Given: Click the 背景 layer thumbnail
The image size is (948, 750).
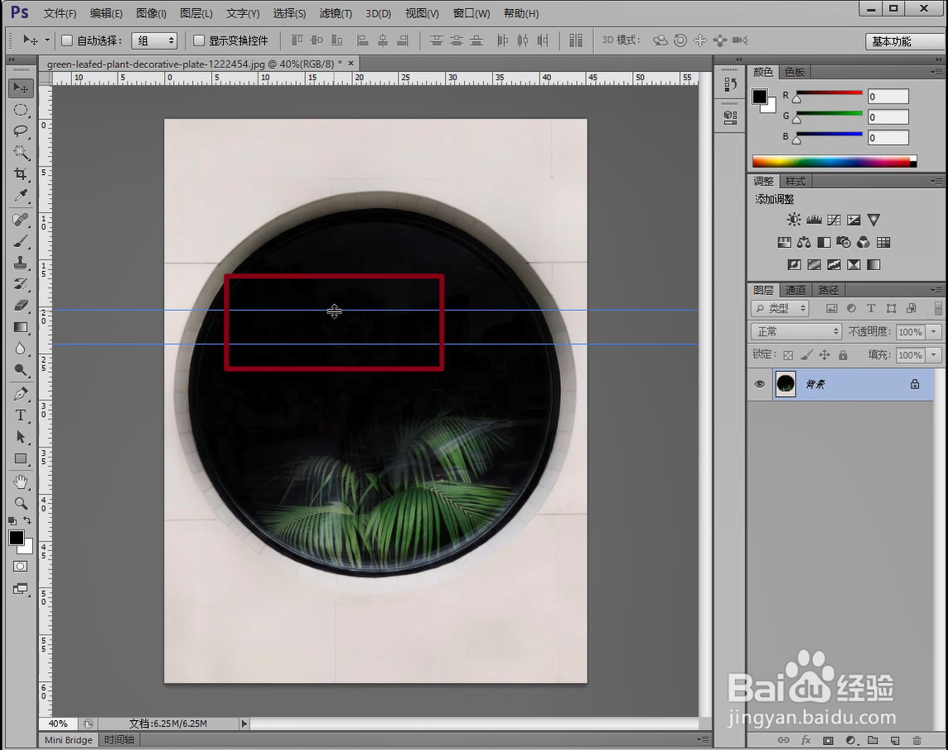Looking at the screenshot, I should pyautogui.click(x=785, y=383).
